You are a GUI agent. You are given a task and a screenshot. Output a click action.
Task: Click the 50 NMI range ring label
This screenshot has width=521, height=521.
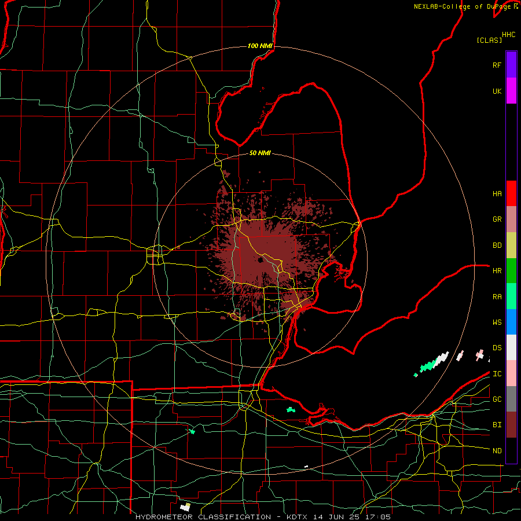point(260,153)
